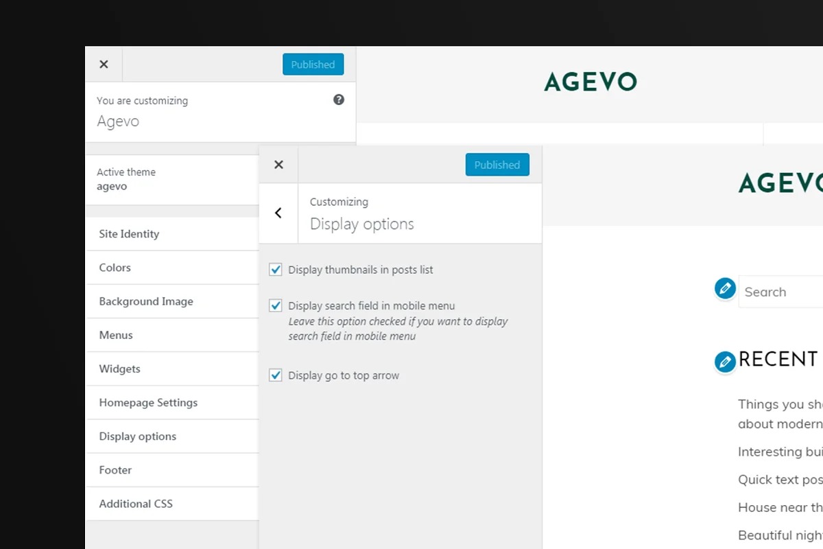823x549 pixels.
Task: Click the edit pencil icon beside Search
Action: pos(725,289)
